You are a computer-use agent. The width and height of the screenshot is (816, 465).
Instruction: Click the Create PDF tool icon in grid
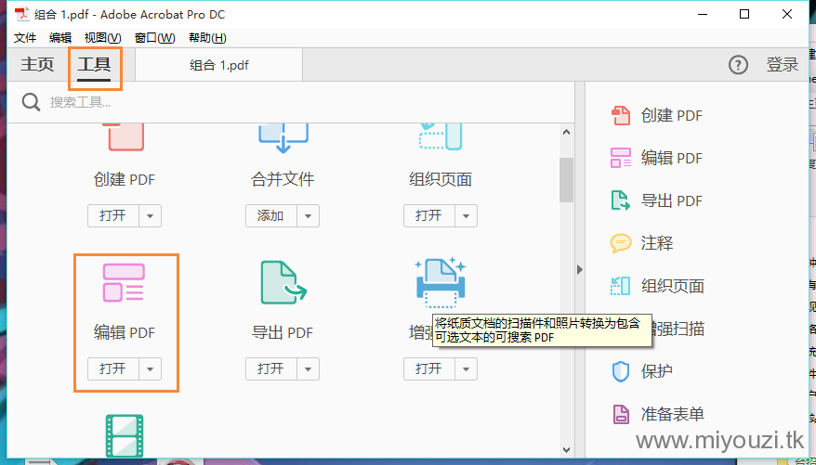[x=125, y=137]
